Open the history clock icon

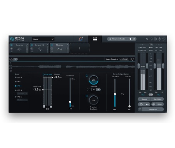(151, 39)
